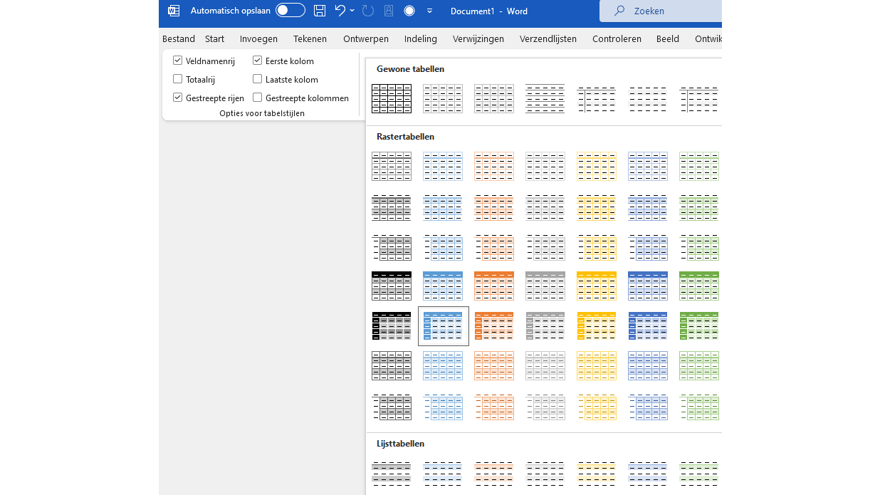Choose style with black header and black first column
The image size is (880, 495).
pyautogui.click(x=392, y=325)
